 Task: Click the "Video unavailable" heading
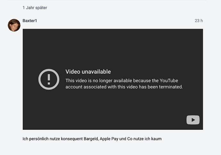click(88, 72)
